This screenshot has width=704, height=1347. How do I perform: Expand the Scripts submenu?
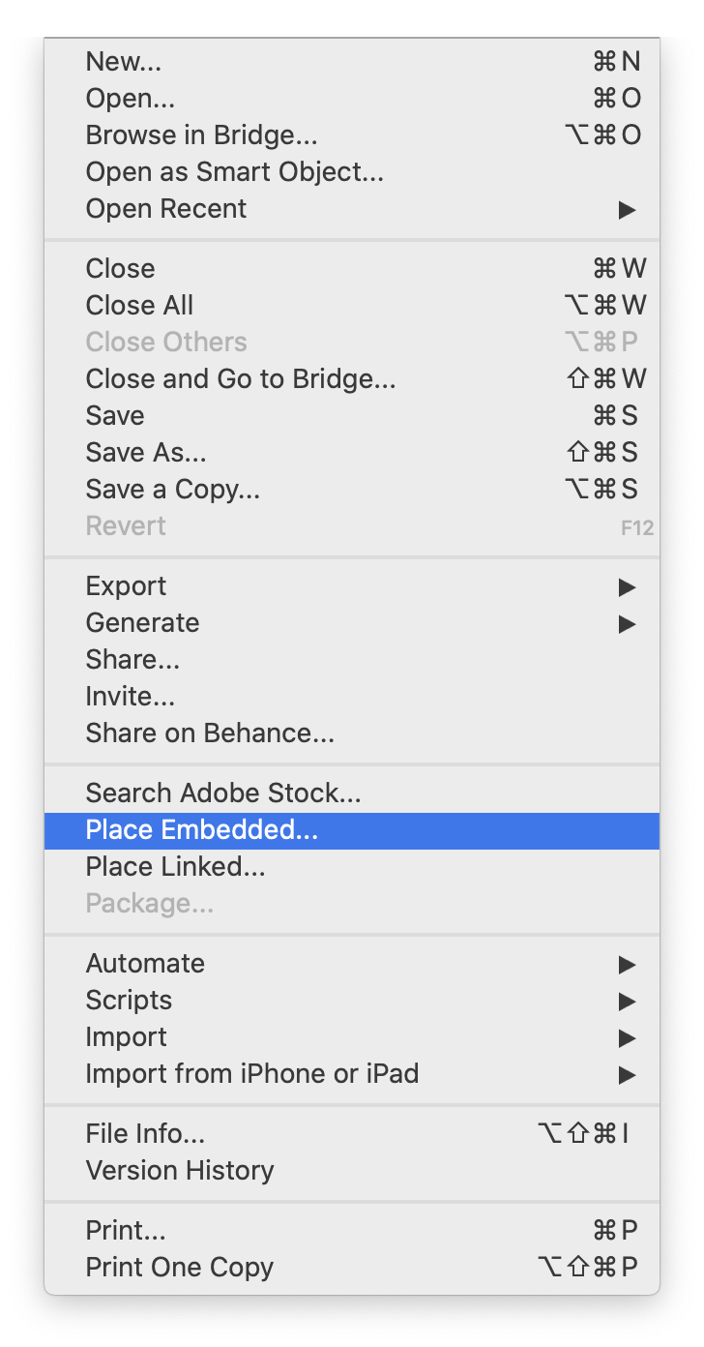coord(352,1001)
